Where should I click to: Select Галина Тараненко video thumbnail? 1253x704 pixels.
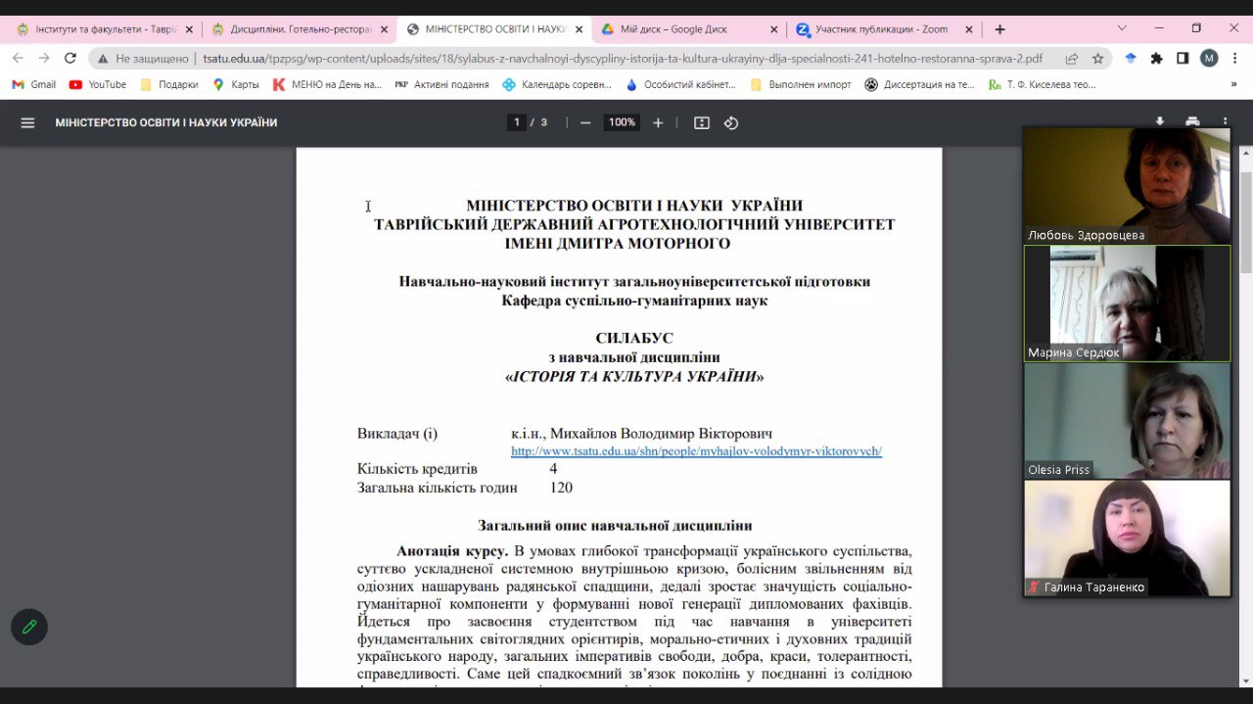pyautogui.click(x=1127, y=538)
